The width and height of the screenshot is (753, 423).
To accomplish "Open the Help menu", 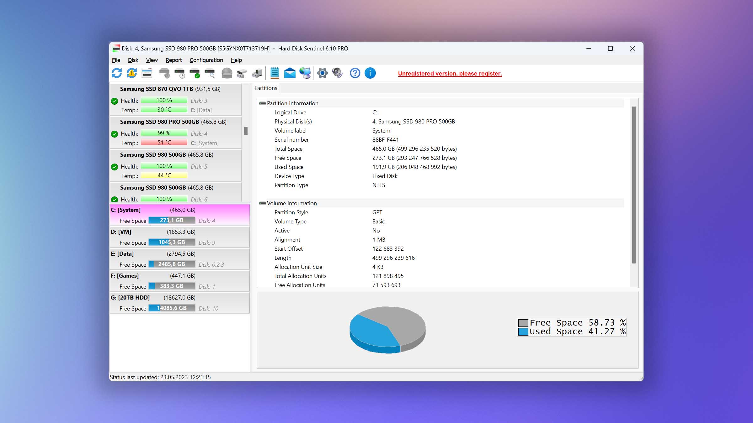I will point(236,60).
